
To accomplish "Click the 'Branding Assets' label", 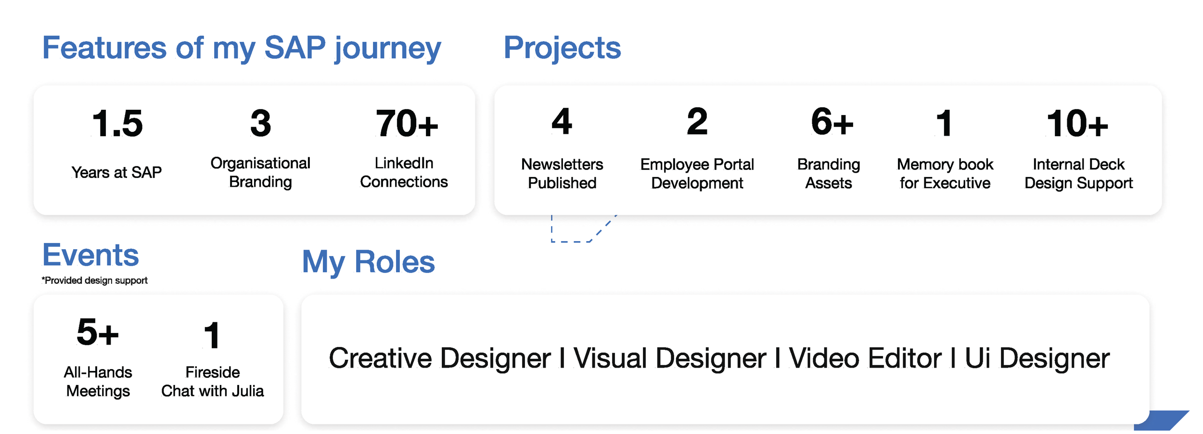I will (829, 174).
